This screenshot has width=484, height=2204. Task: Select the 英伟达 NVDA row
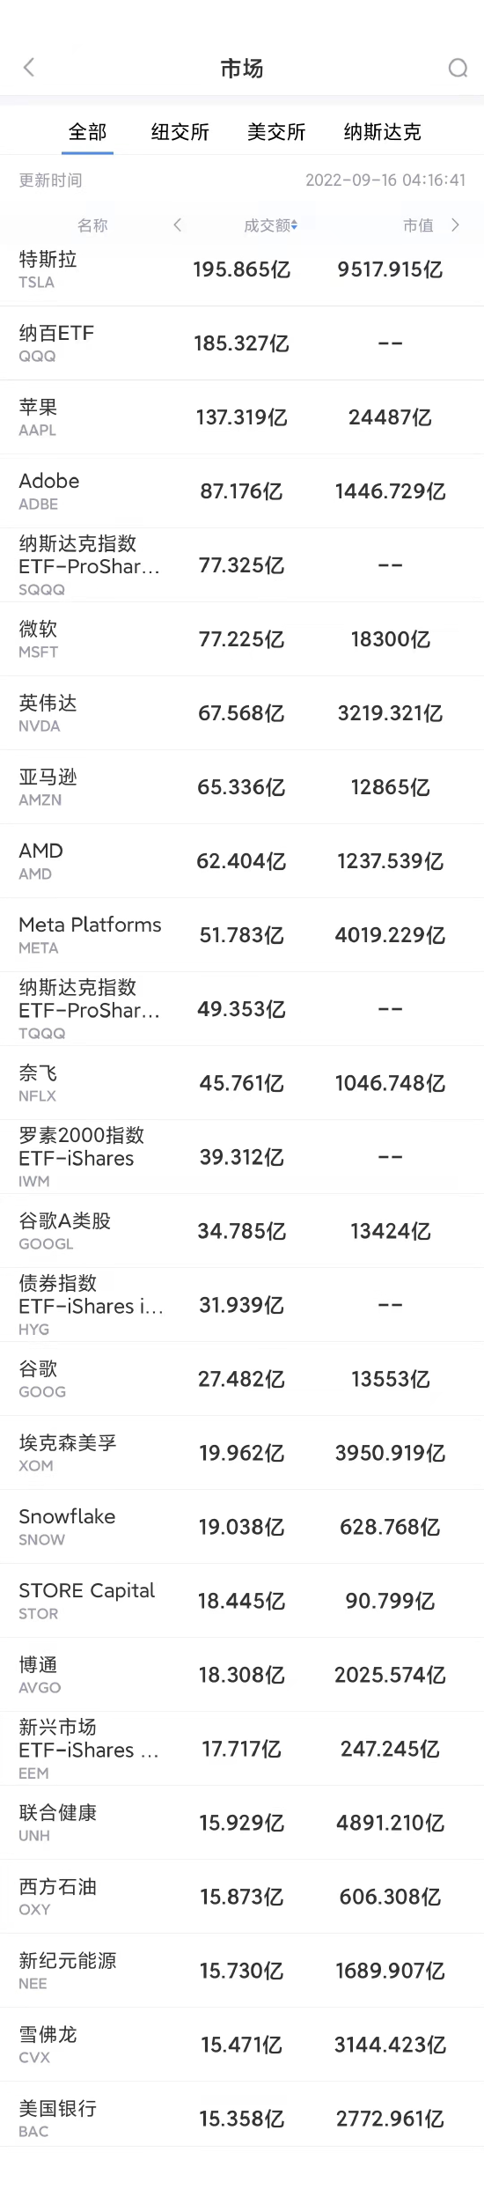point(242,713)
